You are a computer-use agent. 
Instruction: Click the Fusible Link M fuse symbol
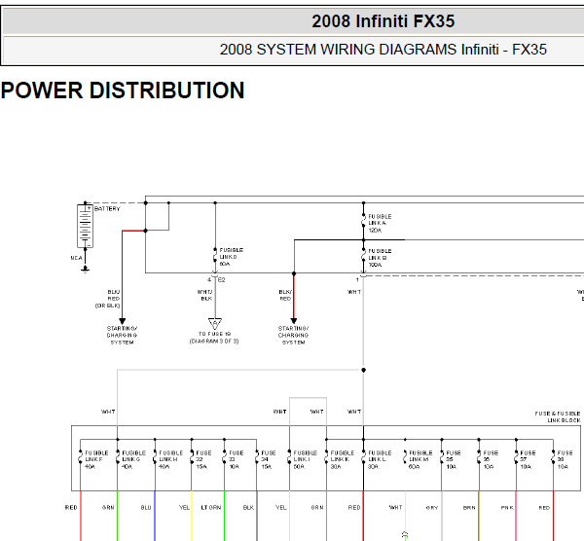405,457
